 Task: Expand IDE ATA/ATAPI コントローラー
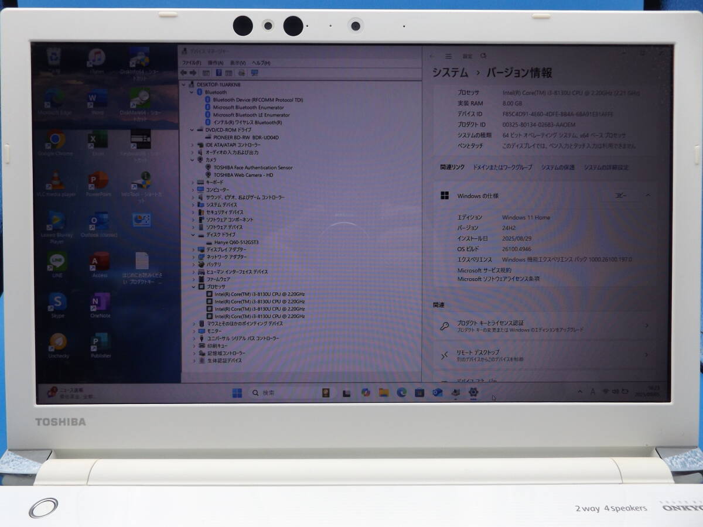click(192, 145)
